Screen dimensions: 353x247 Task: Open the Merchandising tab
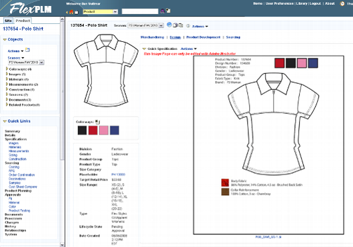[x=152, y=37]
